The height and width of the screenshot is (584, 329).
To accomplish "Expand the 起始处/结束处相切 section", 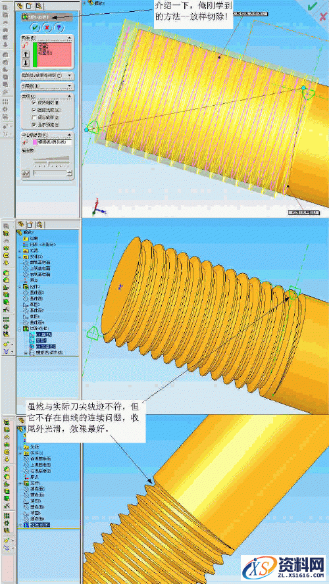I will [69, 75].
